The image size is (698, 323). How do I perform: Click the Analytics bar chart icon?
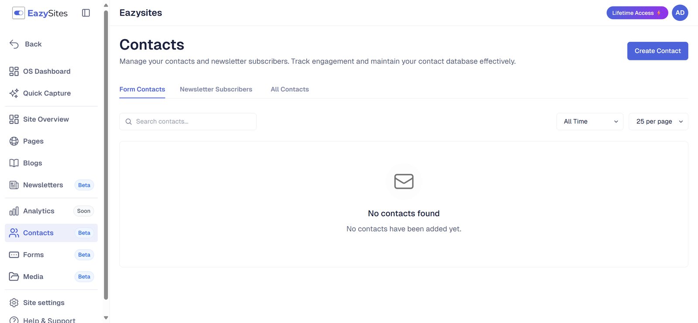pyautogui.click(x=14, y=211)
